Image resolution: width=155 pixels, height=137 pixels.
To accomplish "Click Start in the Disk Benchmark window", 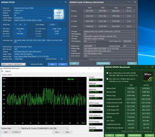I will (x=6, y=132).
